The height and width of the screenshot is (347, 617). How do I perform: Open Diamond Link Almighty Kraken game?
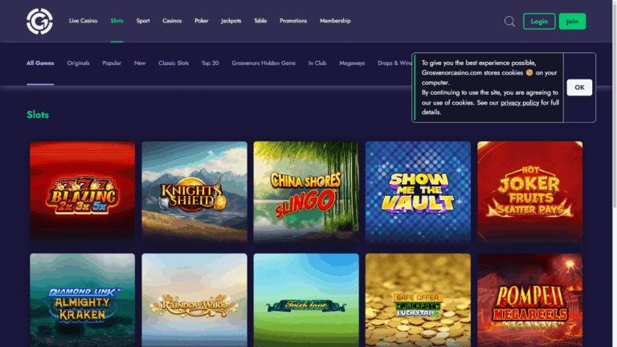(82, 300)
